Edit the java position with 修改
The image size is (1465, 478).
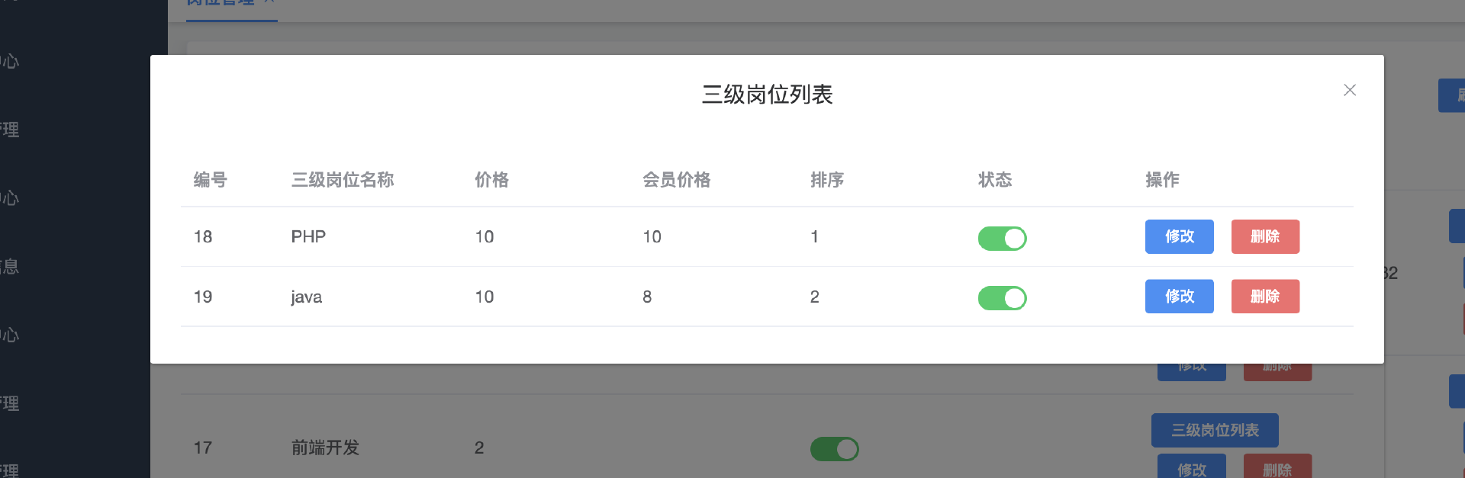(1179, 297)
